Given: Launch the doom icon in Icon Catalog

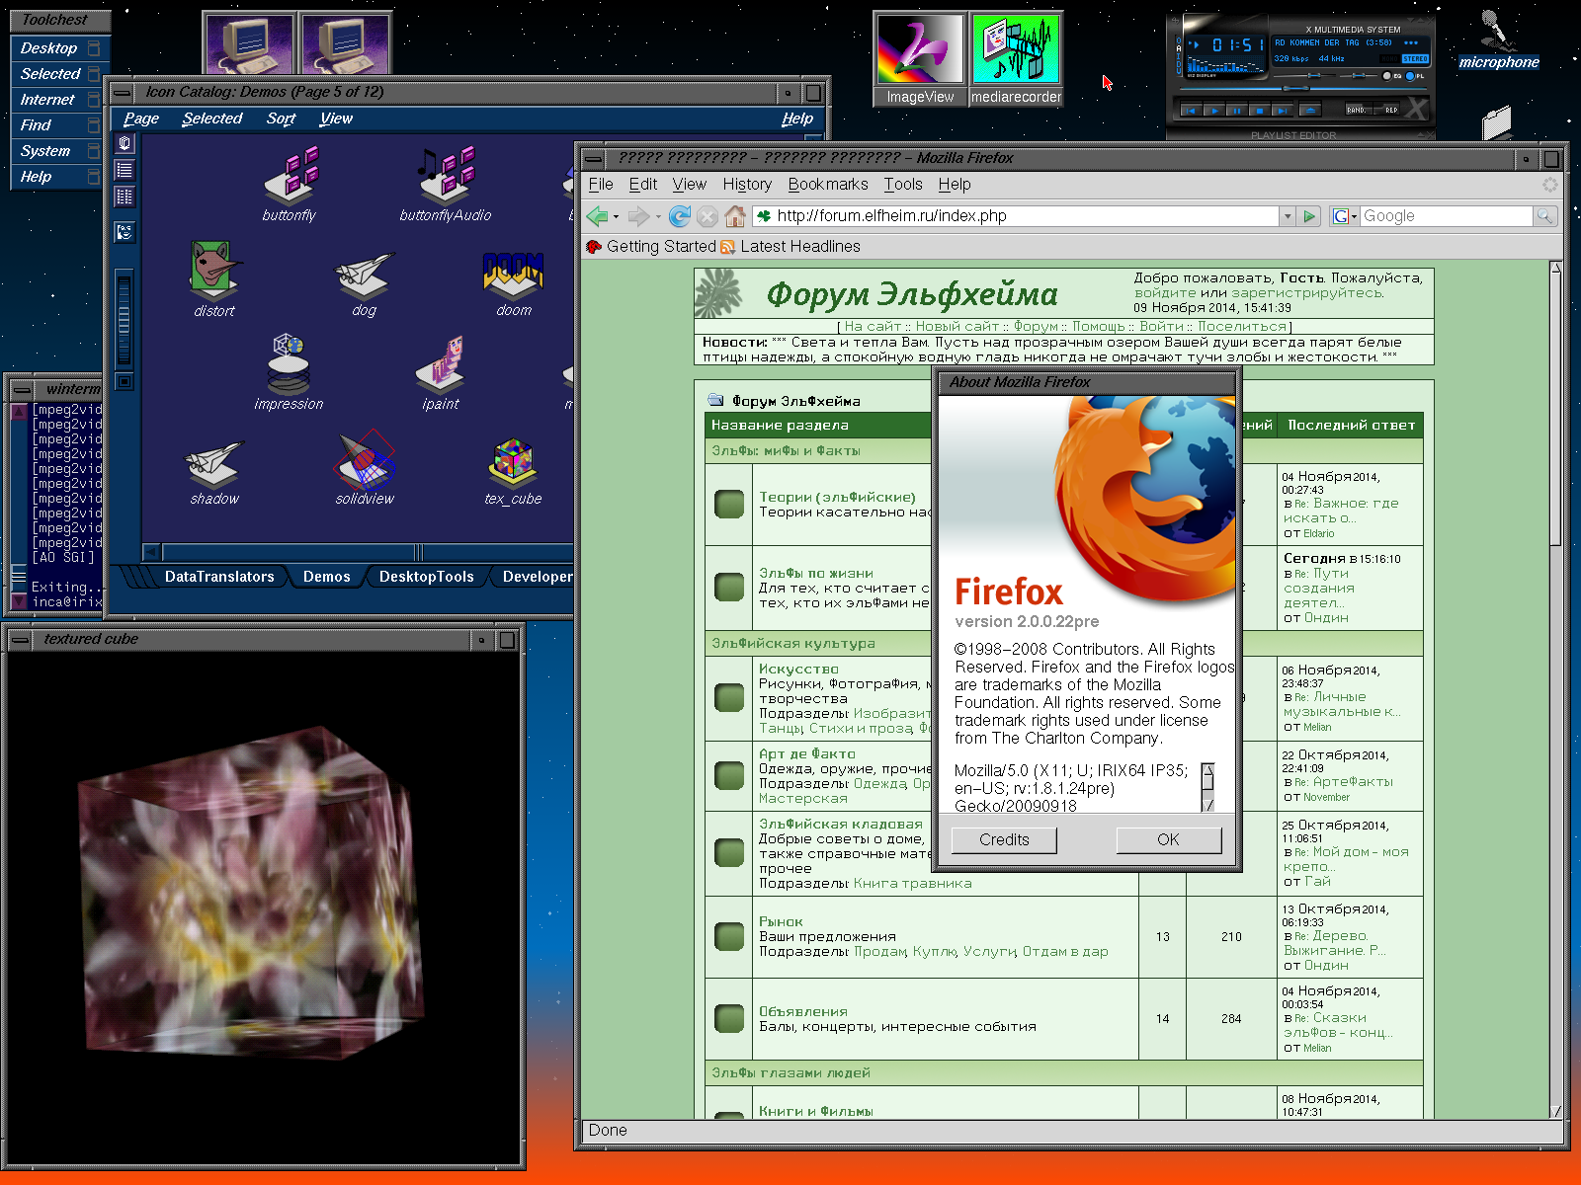Looking at the screenshot, I should [x=513, y=283].
